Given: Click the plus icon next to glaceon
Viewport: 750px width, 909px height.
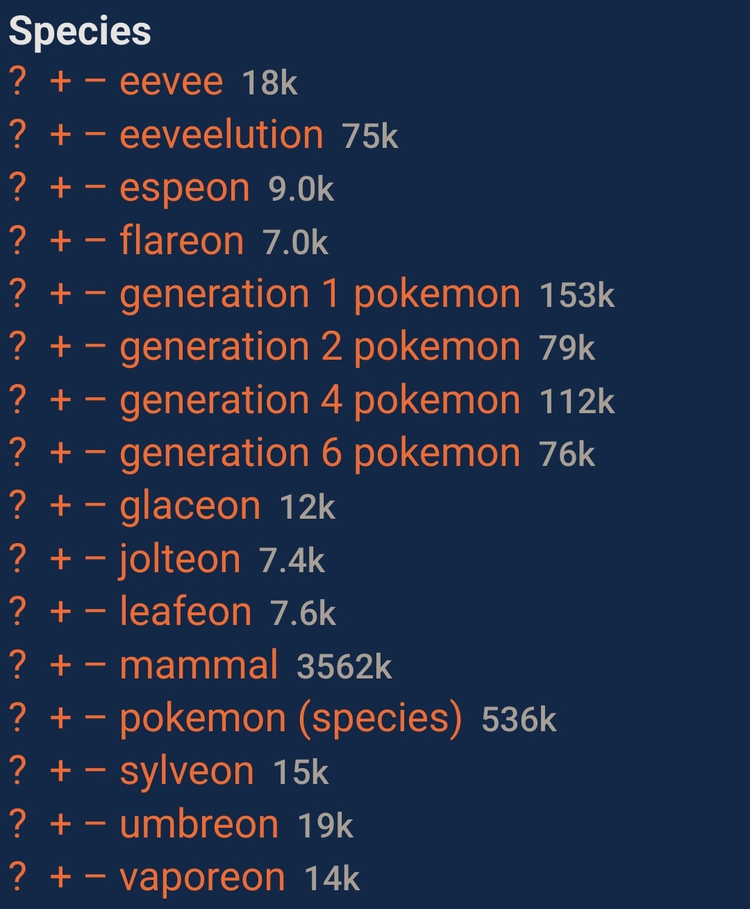Looking at the screenshot, I should click(61, 506).
